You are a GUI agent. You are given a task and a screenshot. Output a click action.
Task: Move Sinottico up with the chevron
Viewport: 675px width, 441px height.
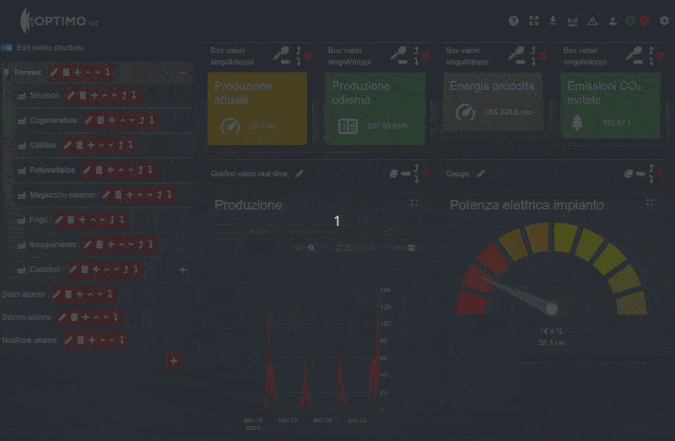[x=105, y=95]
